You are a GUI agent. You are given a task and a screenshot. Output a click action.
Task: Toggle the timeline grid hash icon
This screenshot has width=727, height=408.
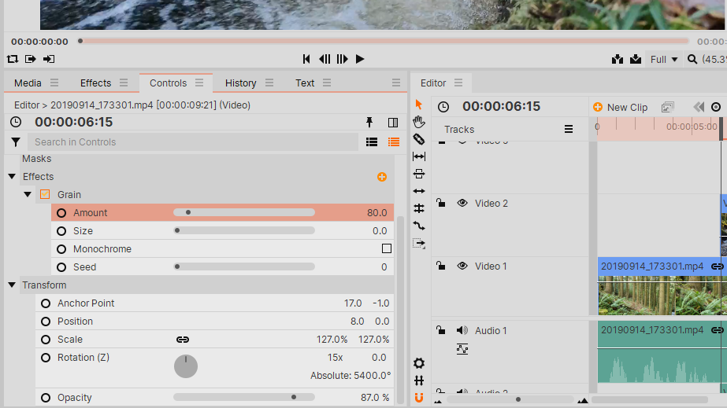click(419, 380)
